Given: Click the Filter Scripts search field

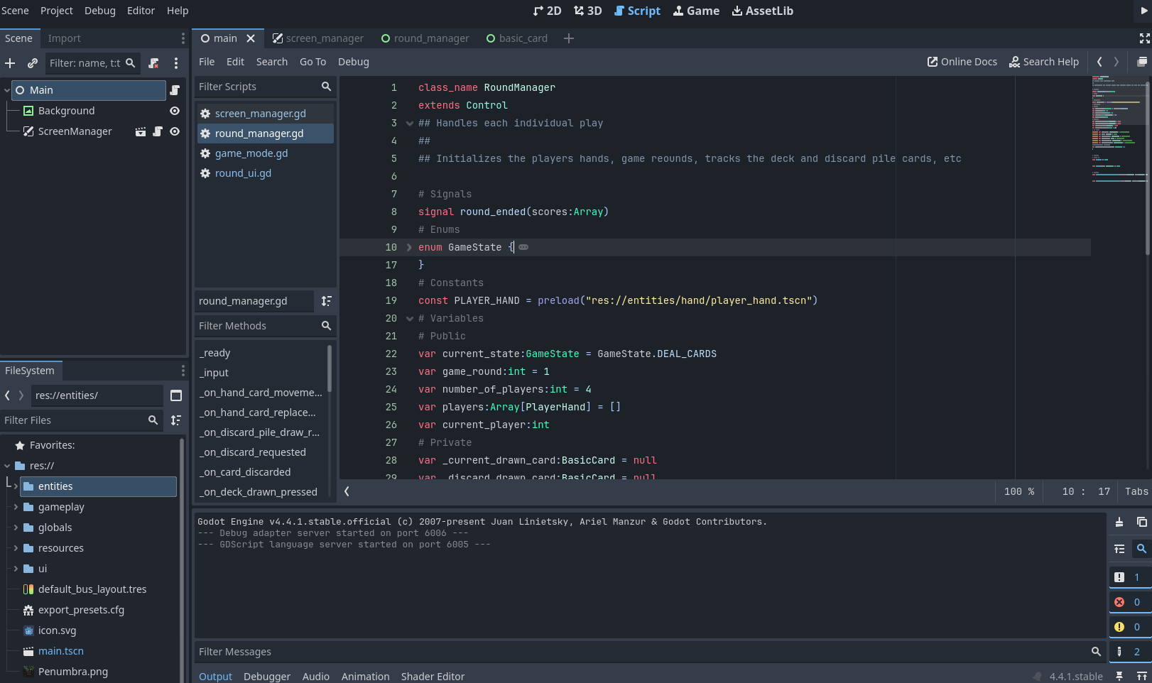Looking at the screenshot, I should coord(257,87).
